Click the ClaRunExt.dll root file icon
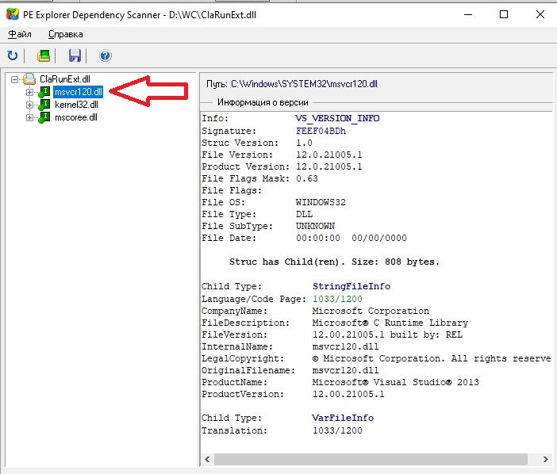 pyautogui.click(x=29, y=79)
